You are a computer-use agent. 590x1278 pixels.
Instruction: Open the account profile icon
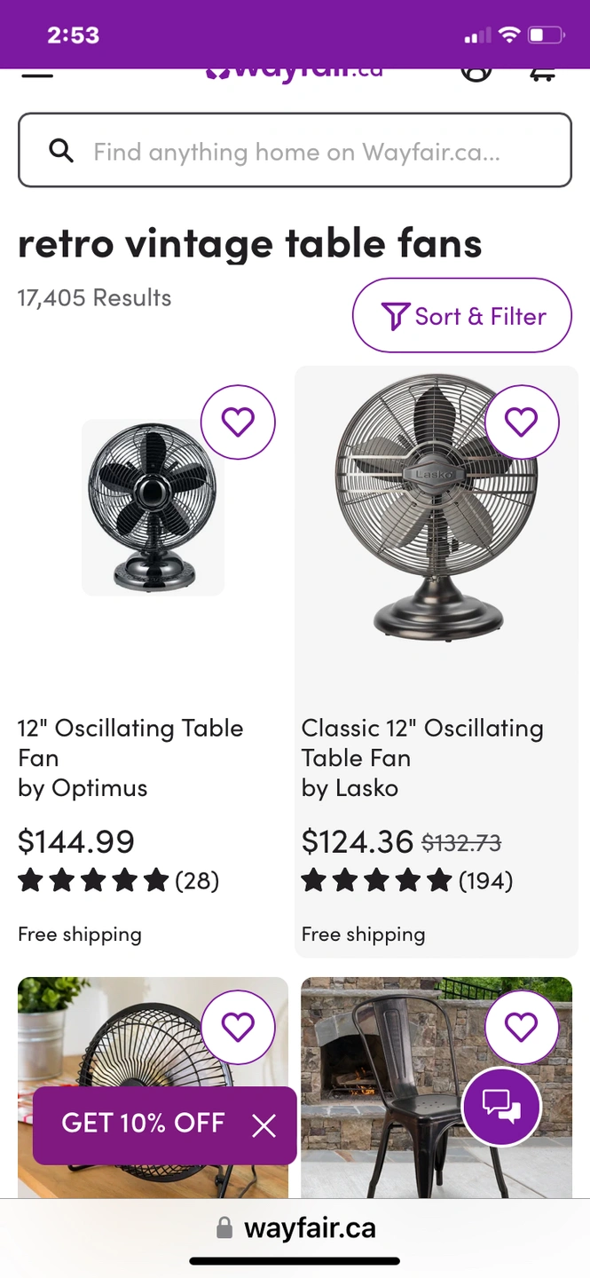tap(476, 74)
